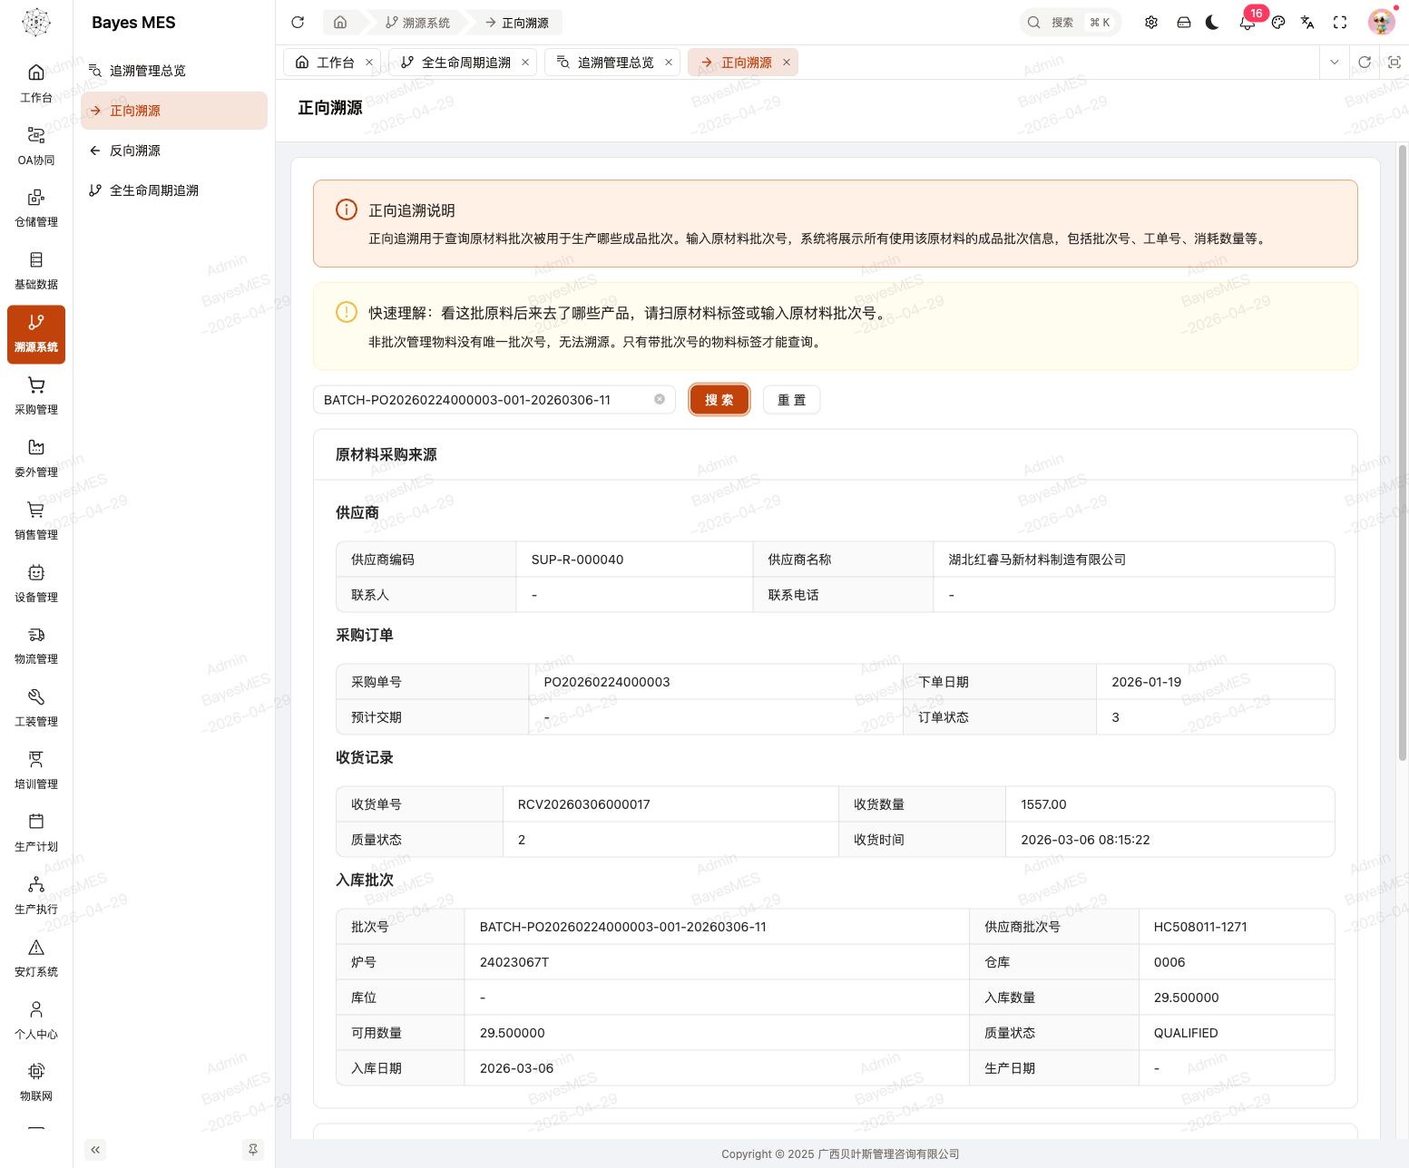Open notifications bell with 16 badge
The image size is (1409, 1168).
(1248, 22)
